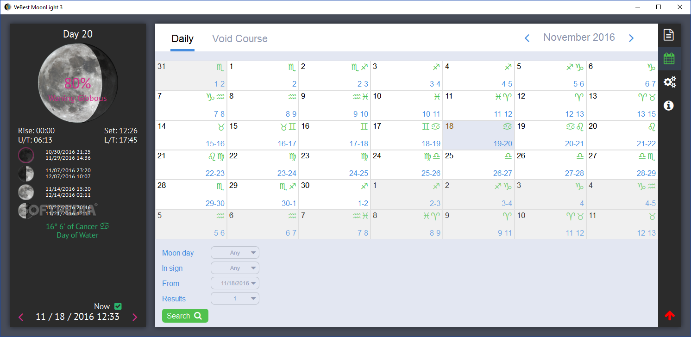Go to previous month arrow
Viewport: 691px width, 337px height.
click(527, 38)
